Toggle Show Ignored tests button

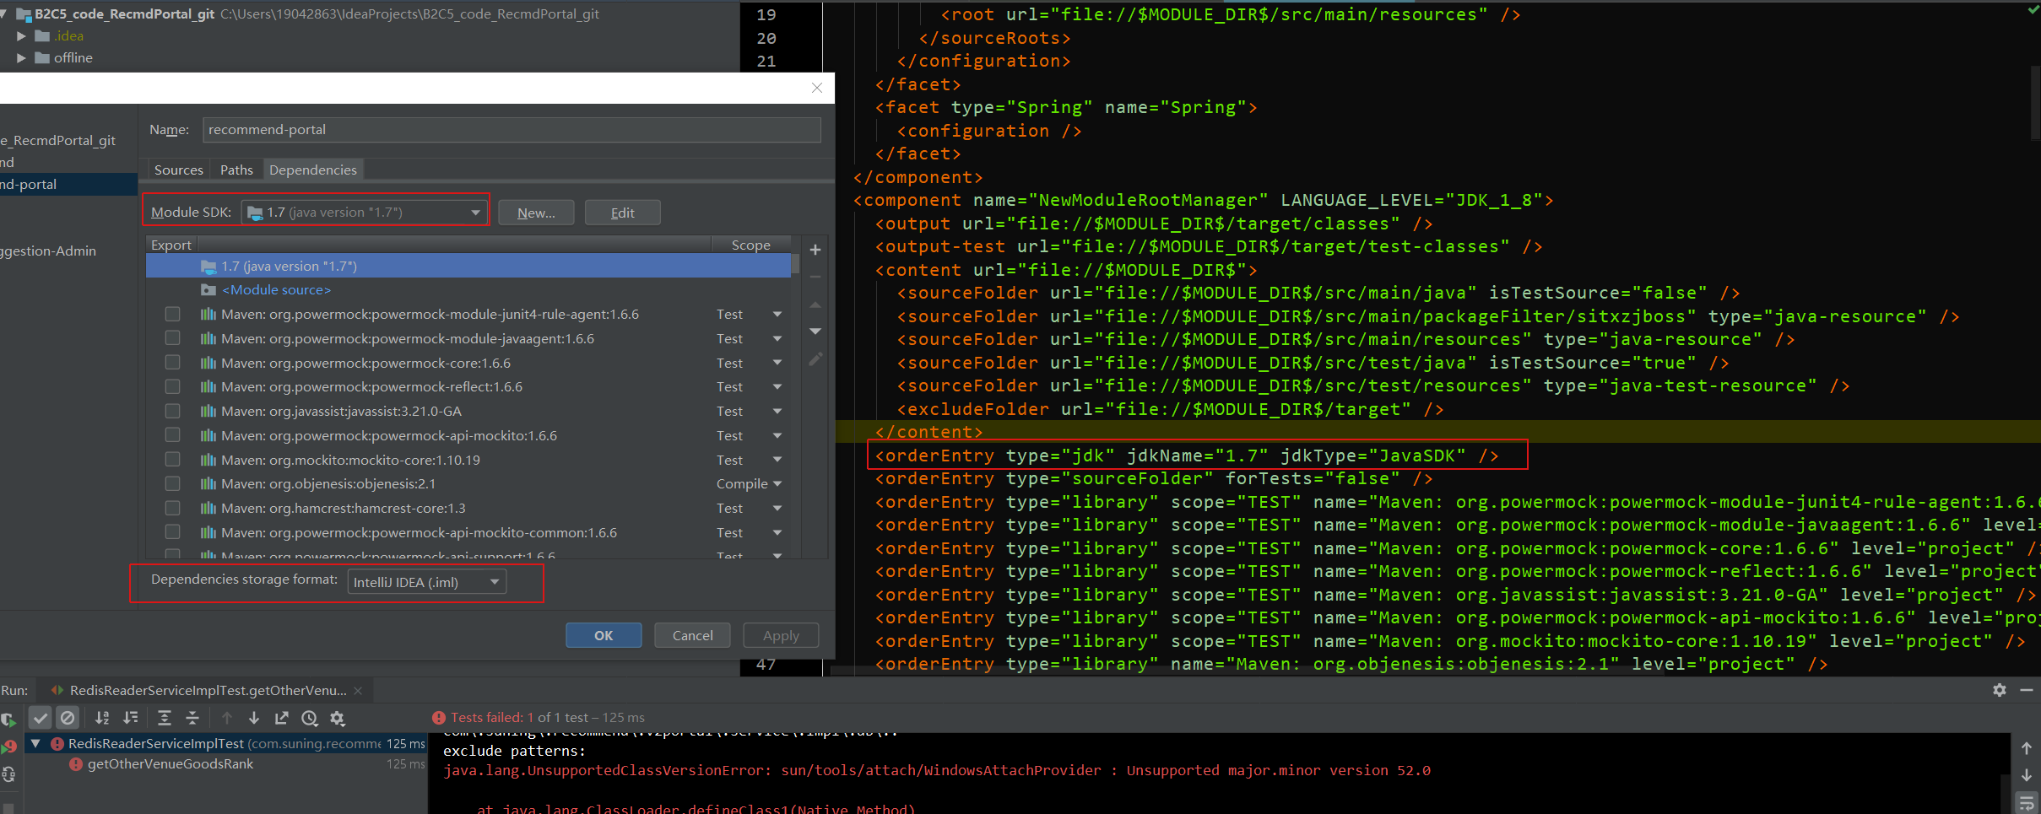(68, 718)
